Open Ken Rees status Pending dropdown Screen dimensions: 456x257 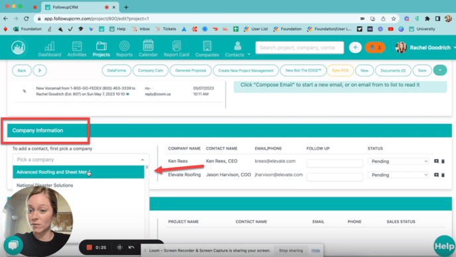398,161
